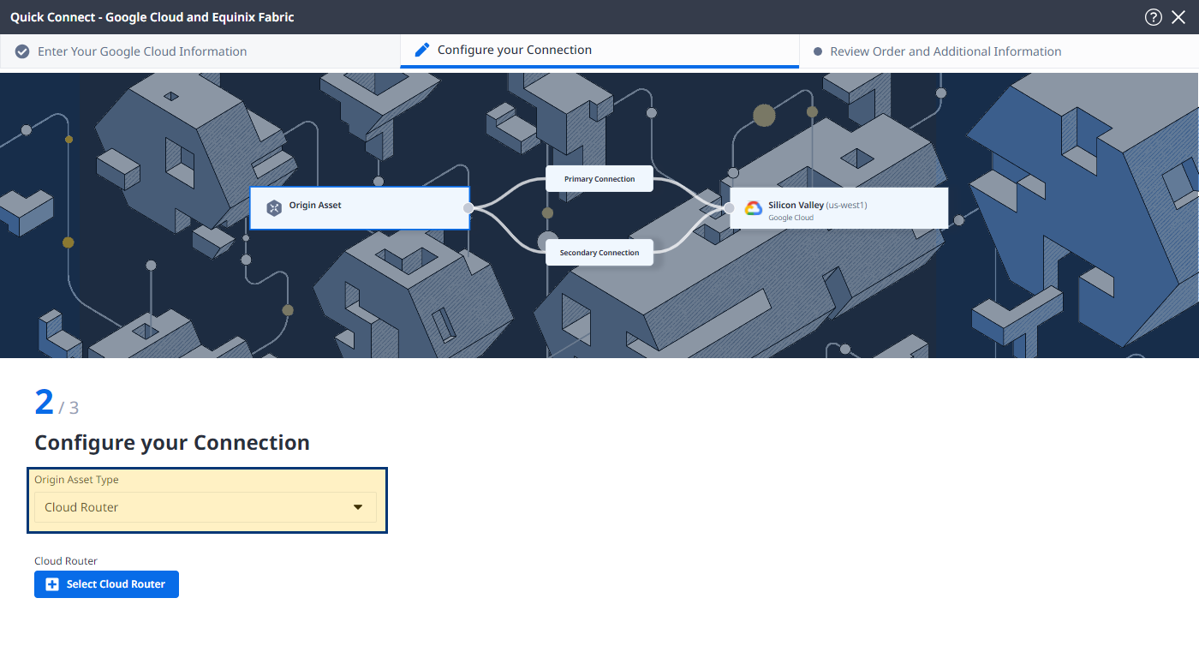Click the step counter 2 / 3
The height and width of the screenshot is (652, 1199).
click(x=57, y=403)
